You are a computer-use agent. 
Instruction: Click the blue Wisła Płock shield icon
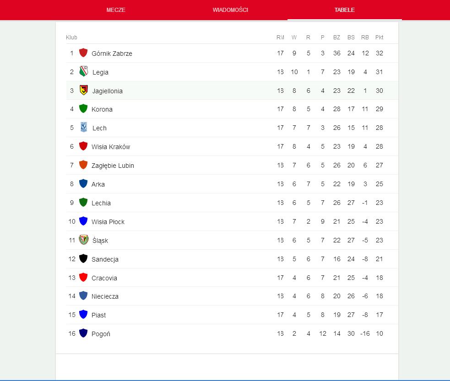point(83,221)
